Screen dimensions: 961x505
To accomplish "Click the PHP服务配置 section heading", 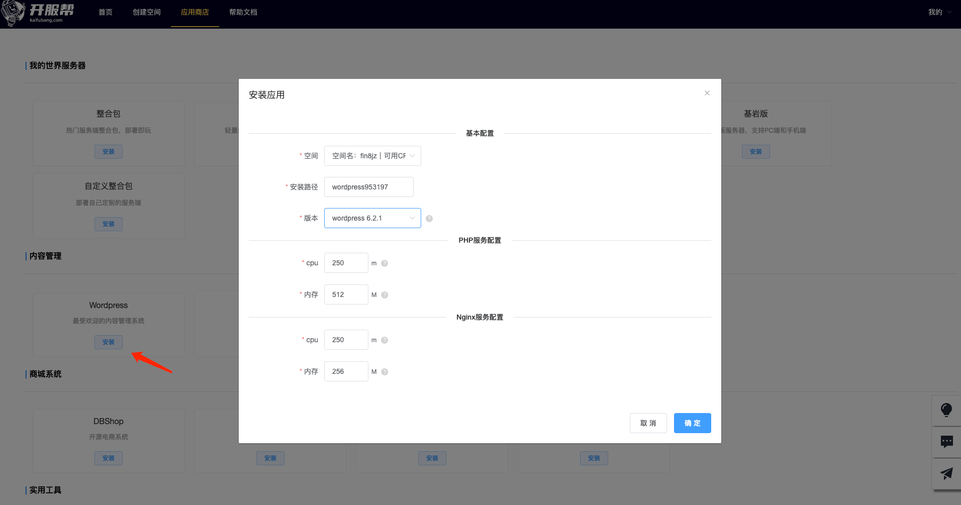I will coord(480,240).
